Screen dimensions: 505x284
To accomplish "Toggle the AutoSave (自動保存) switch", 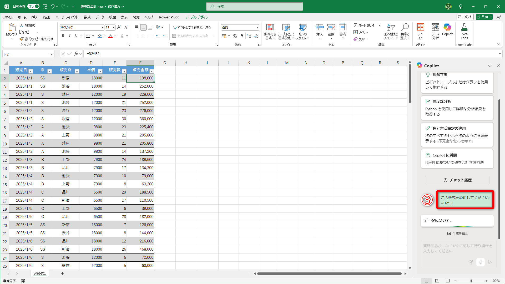I will tap(33, 6).
